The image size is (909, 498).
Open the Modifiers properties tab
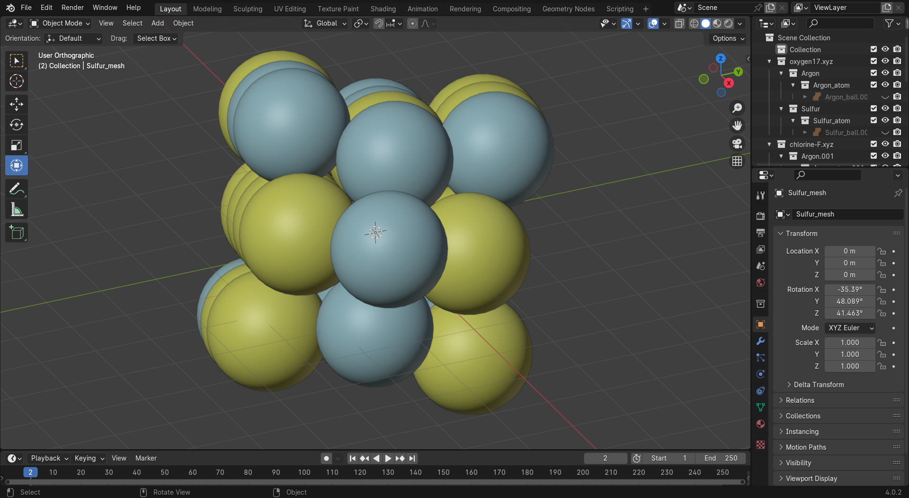point(760,341)
